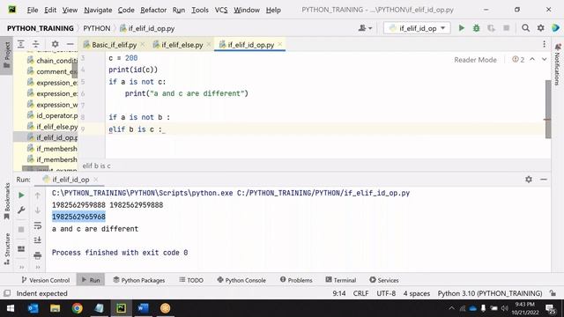Print console output icon
Screen dimensions: 564x317
point(37,255)
